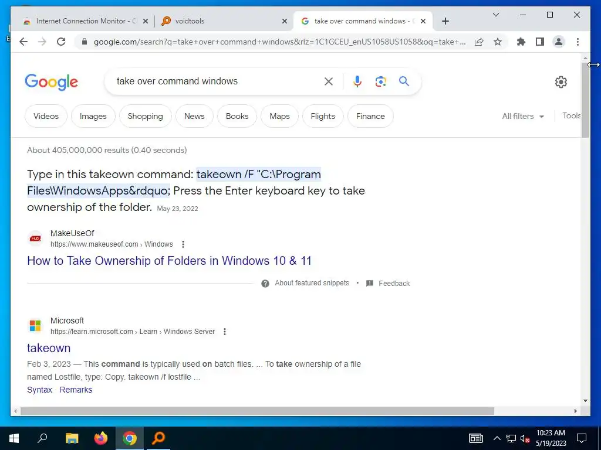
Task: Open How to Take Ownership of Folders link
Action: point(169,261)
